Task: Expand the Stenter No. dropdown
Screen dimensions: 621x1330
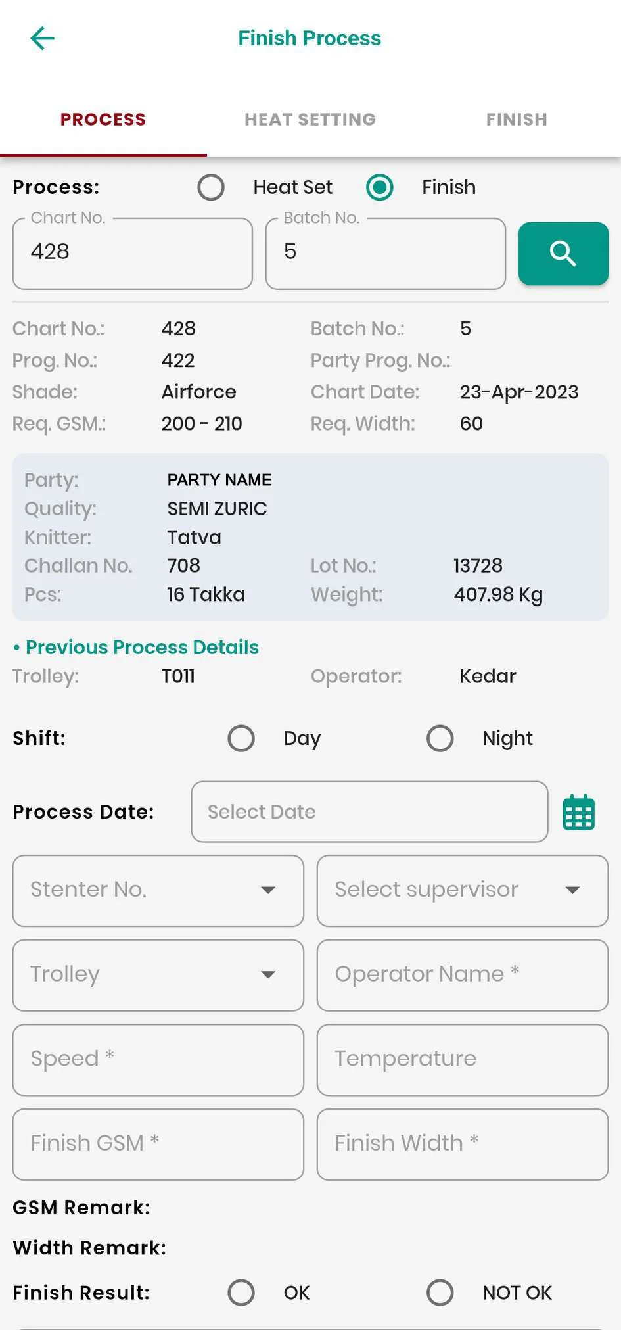Action: (158, 890)
